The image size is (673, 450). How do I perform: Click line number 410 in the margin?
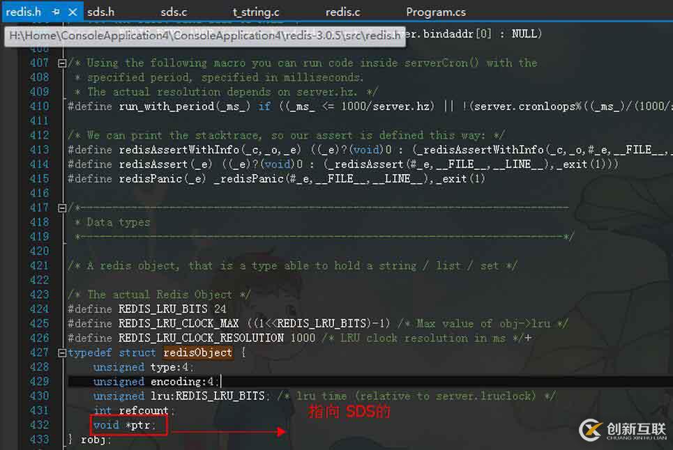(x=39, y=107)
